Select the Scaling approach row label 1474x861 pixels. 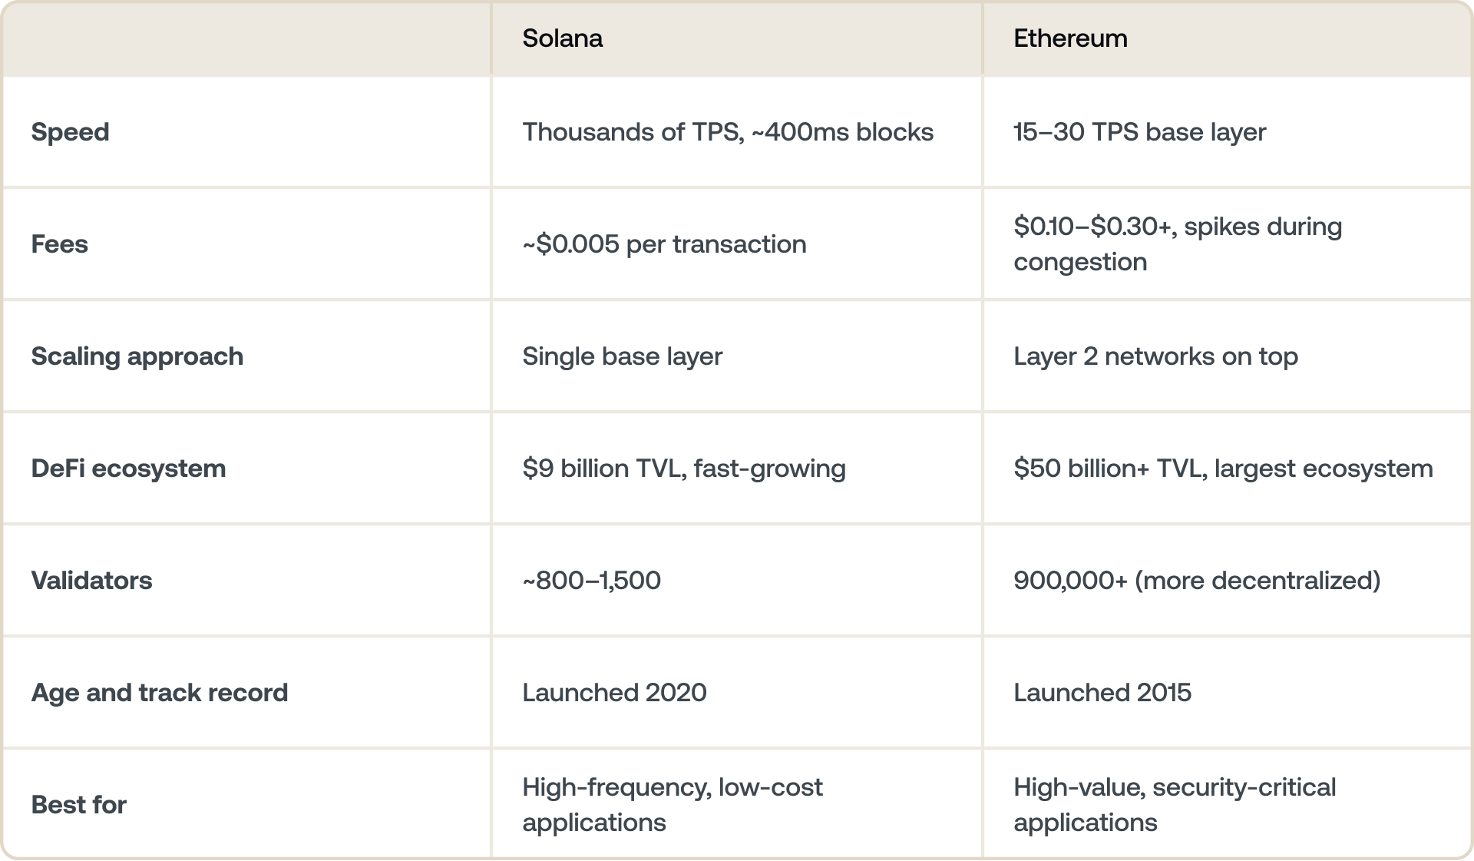click(137, 356)
